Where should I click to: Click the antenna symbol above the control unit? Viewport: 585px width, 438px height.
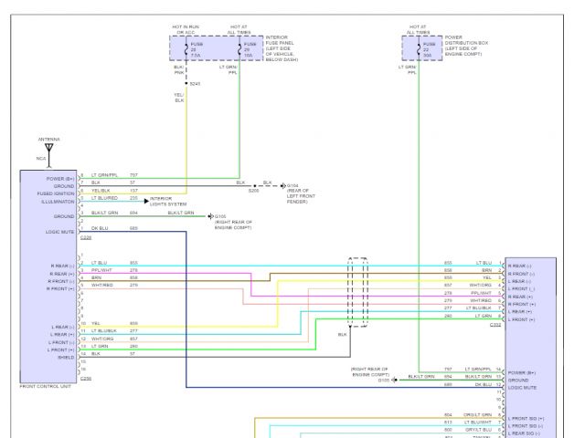[x=48, y=147]
